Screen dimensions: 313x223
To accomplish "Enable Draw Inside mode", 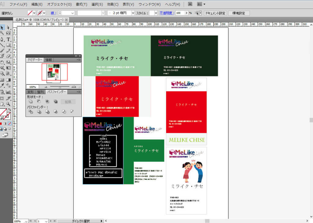I will coord(9,129).
